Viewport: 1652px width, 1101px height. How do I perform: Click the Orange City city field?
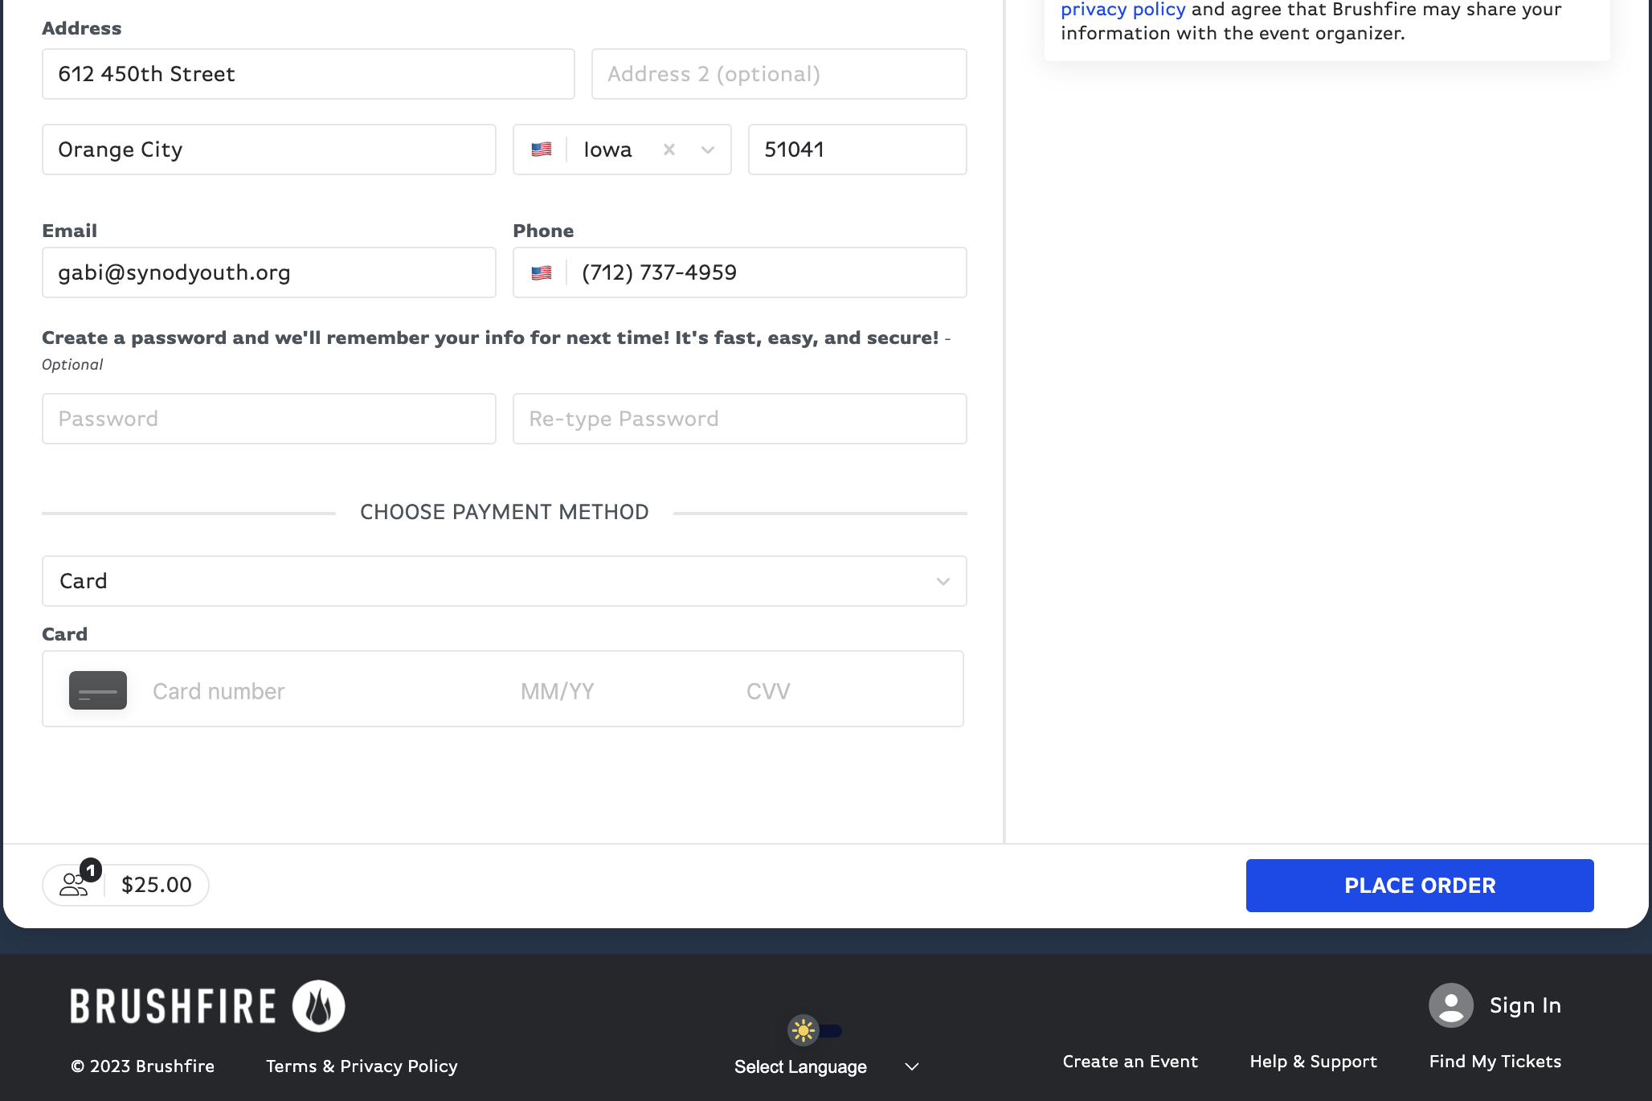[x=269, y=149]
